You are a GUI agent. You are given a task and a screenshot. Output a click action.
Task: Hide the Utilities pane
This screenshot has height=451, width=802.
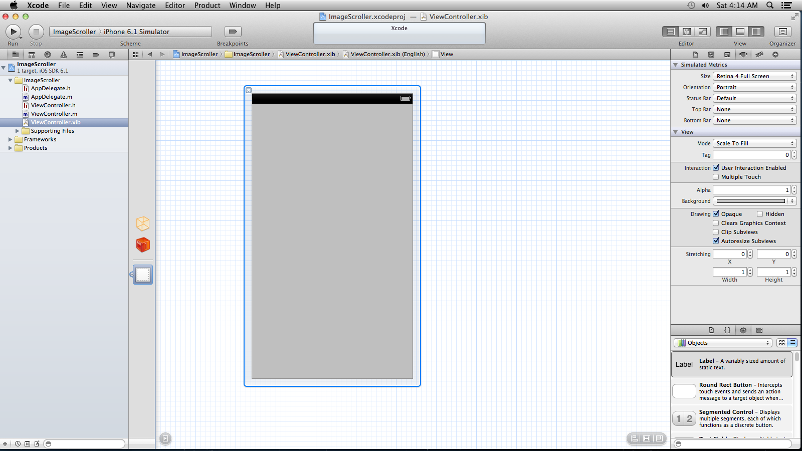(756, 32)
